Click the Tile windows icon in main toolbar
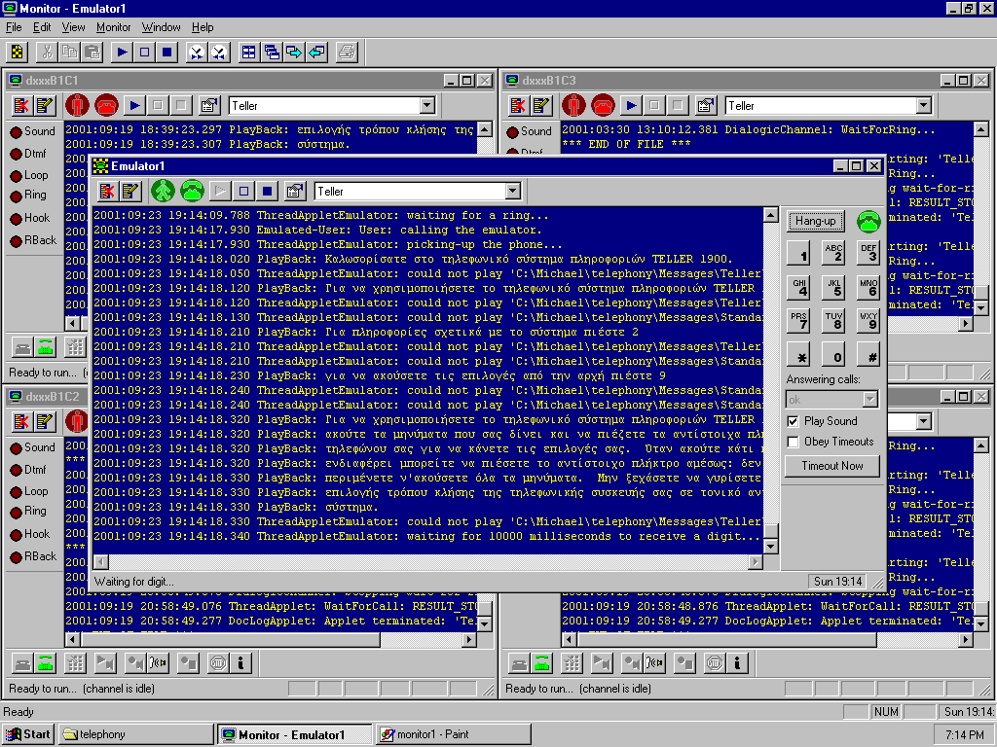997x747 pixels. [x=249, y=53]
